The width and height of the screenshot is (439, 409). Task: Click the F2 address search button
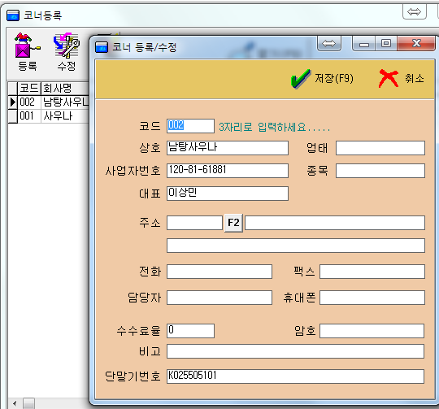(x=233, y=223)
